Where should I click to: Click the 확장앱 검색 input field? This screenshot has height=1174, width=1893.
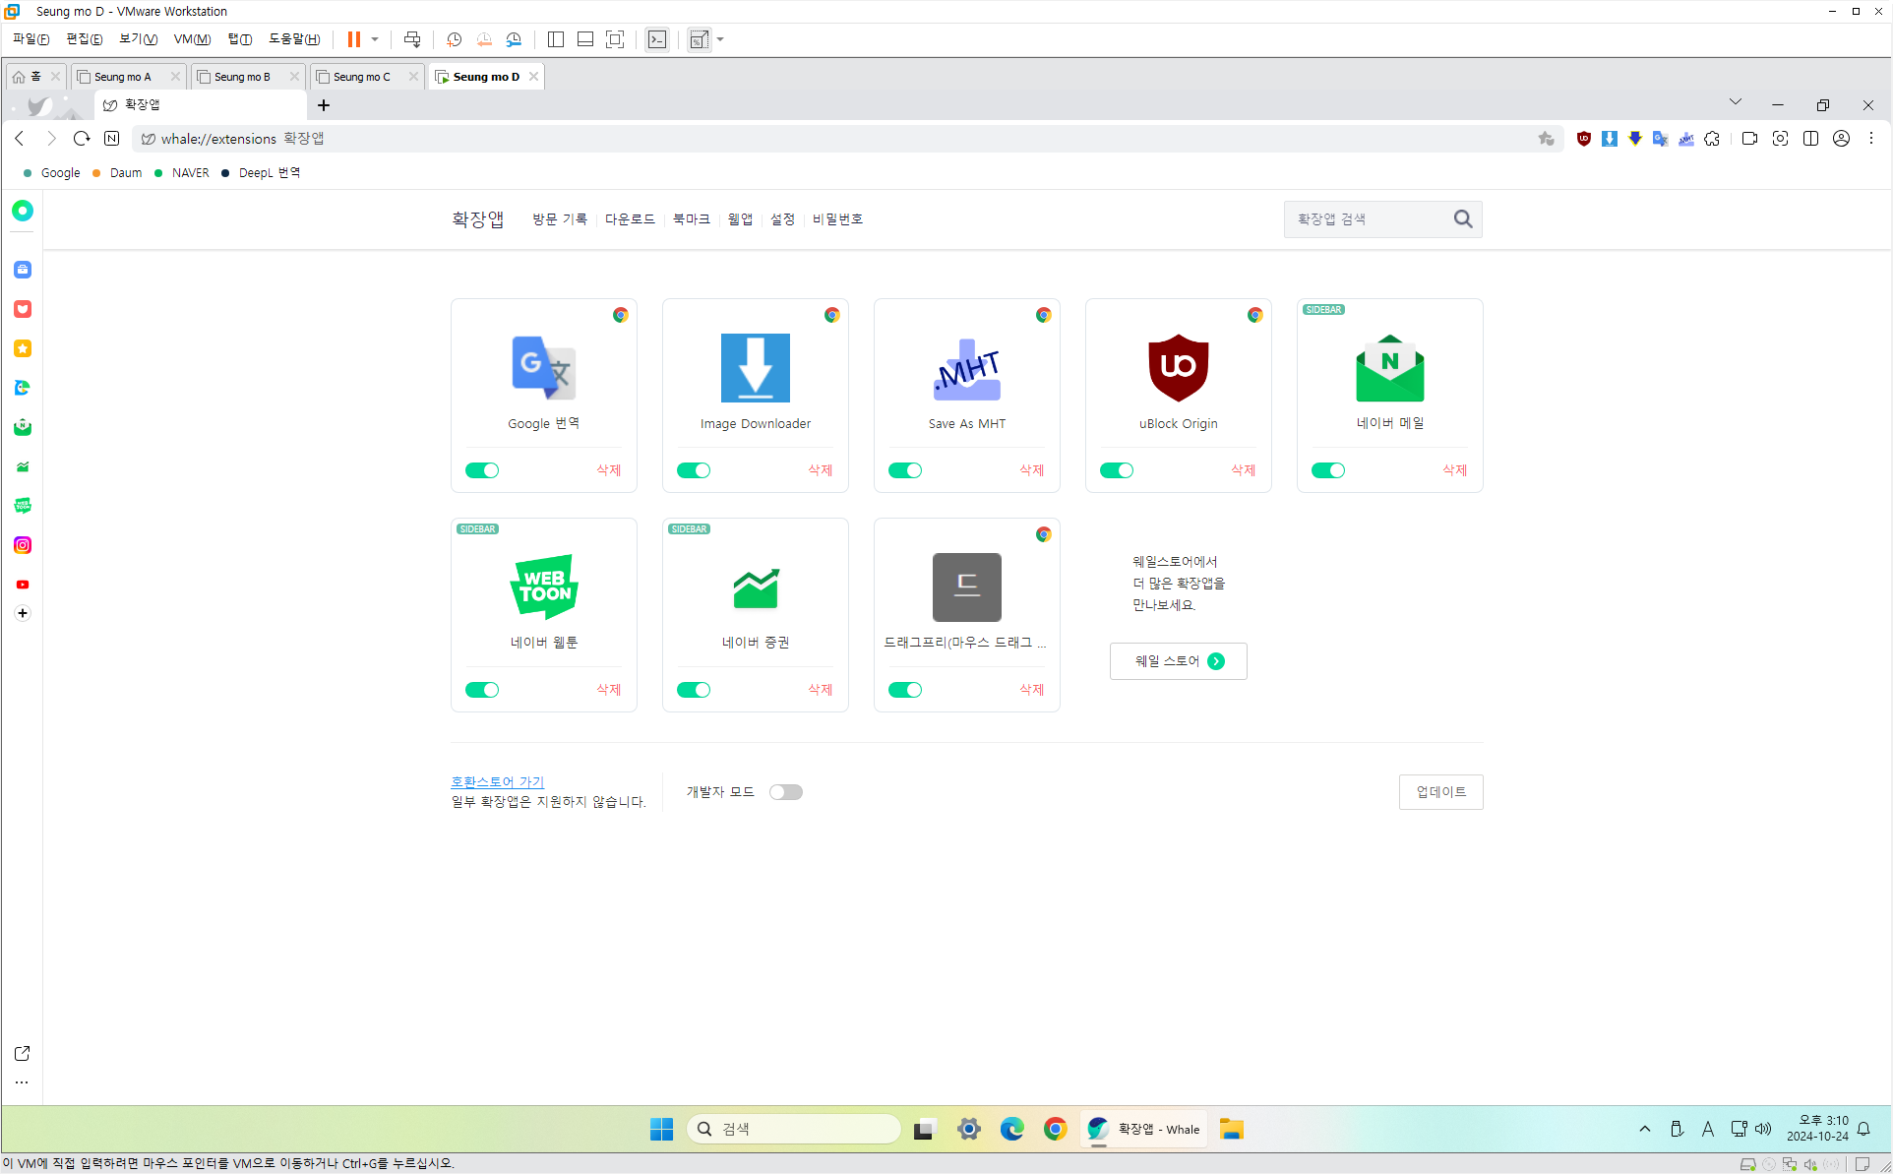(1368, 219)
